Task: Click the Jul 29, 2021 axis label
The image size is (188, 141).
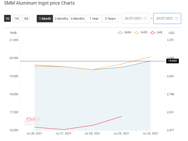Action: tap(121, 133)
